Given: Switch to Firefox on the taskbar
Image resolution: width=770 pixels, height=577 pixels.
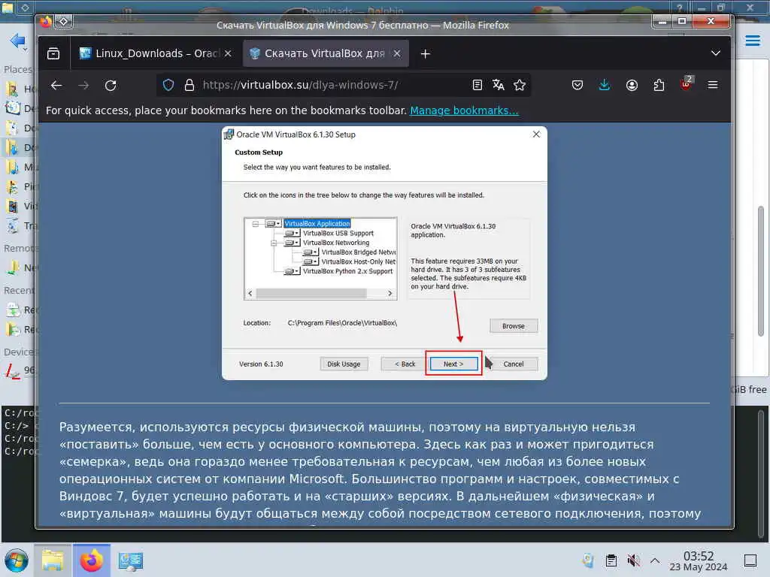Looking at the screenshot, I should 91,560.
